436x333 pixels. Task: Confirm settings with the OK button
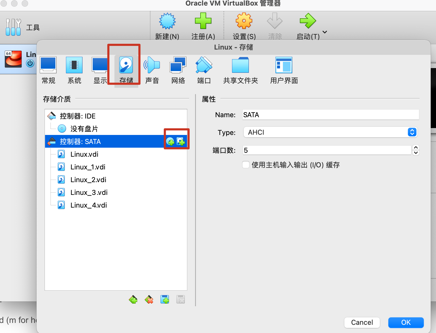[x=406, y=322]
